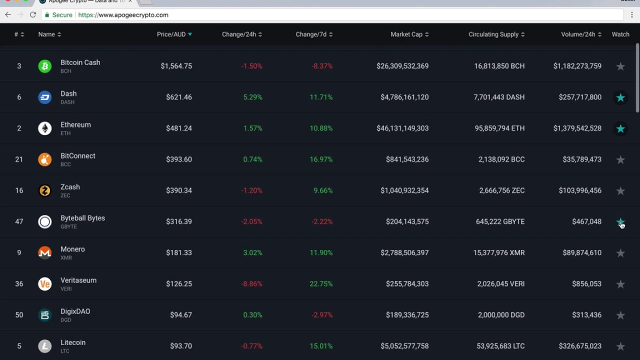
Task: Click Ethereum market cap $46,131,149,303
Action: (402, 128)
